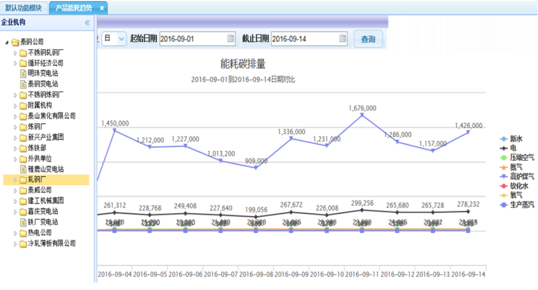Click the 轧钢厂 folder icon
The height and width of the screenshot is (290, 538).
click(x=23, y=180)
